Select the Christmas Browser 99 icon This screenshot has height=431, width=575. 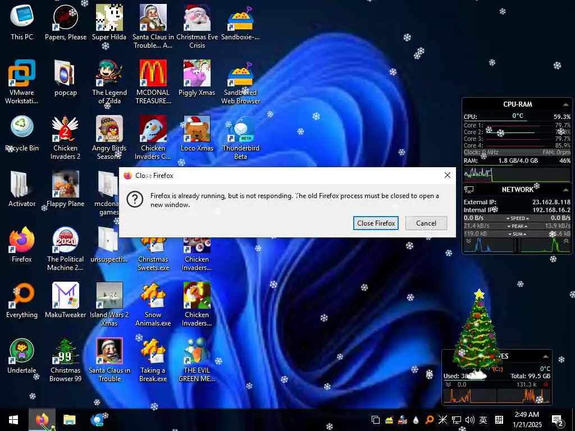tap(65, 360)
